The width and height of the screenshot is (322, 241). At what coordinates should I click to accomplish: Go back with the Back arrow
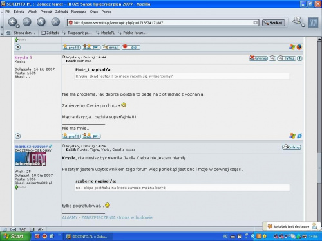(12, 22)
